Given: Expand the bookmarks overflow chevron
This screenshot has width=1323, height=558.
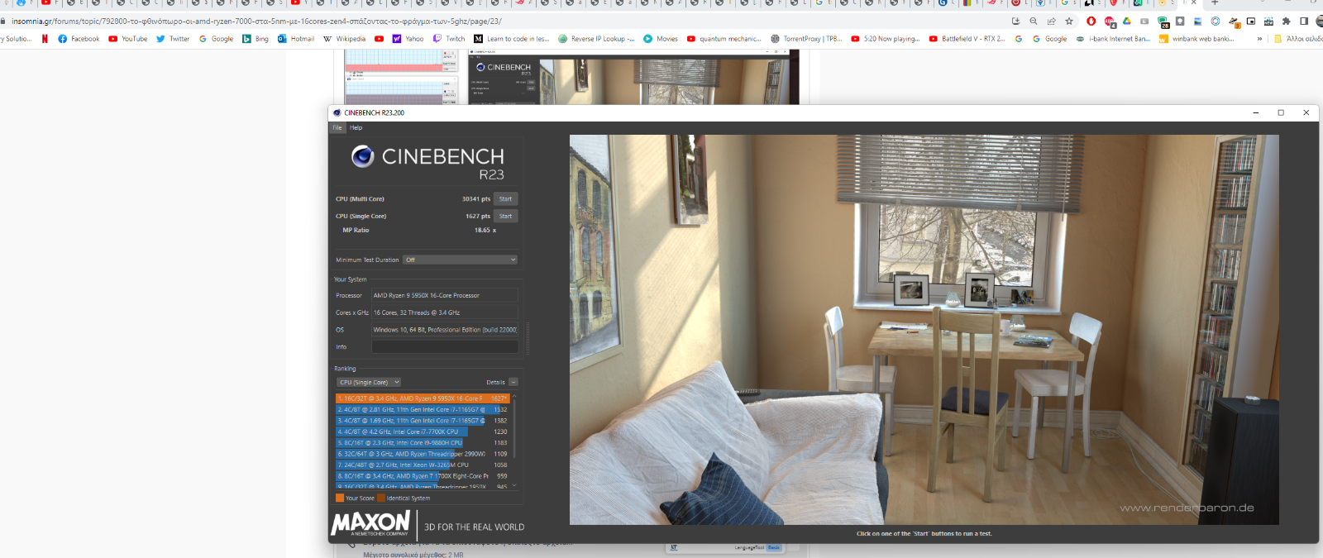Looking at the screenshot, I should (x=1259, y=39).
